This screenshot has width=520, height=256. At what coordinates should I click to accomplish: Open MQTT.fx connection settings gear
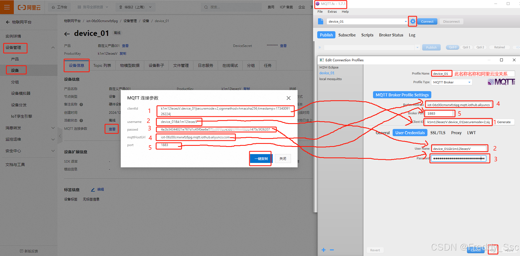pos(413,21)
